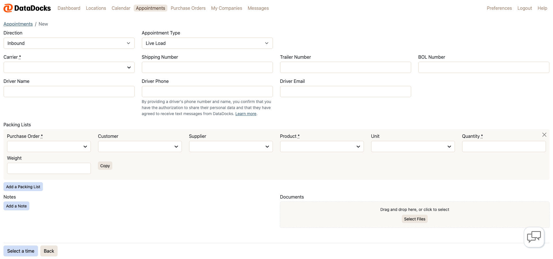
Task: Click the documents drag and drop area text
Action: pos(415,210)
